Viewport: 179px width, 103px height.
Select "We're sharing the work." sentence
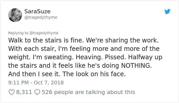pyautogui.click(x=122, y=40)
